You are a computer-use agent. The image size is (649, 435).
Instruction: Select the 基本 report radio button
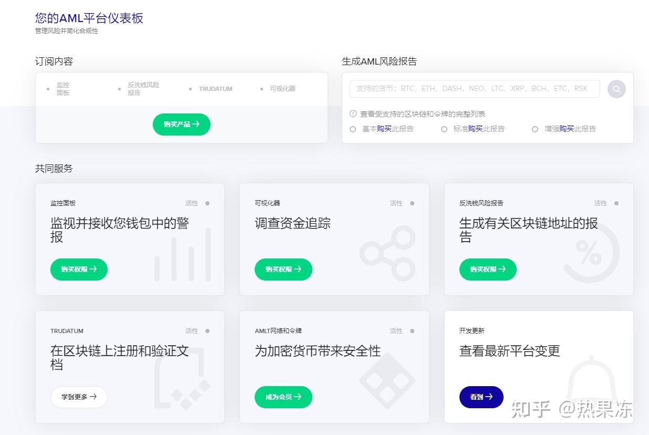[353, 129]
